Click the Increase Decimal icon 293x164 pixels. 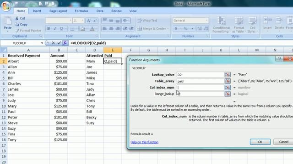[x=200, y=28]
